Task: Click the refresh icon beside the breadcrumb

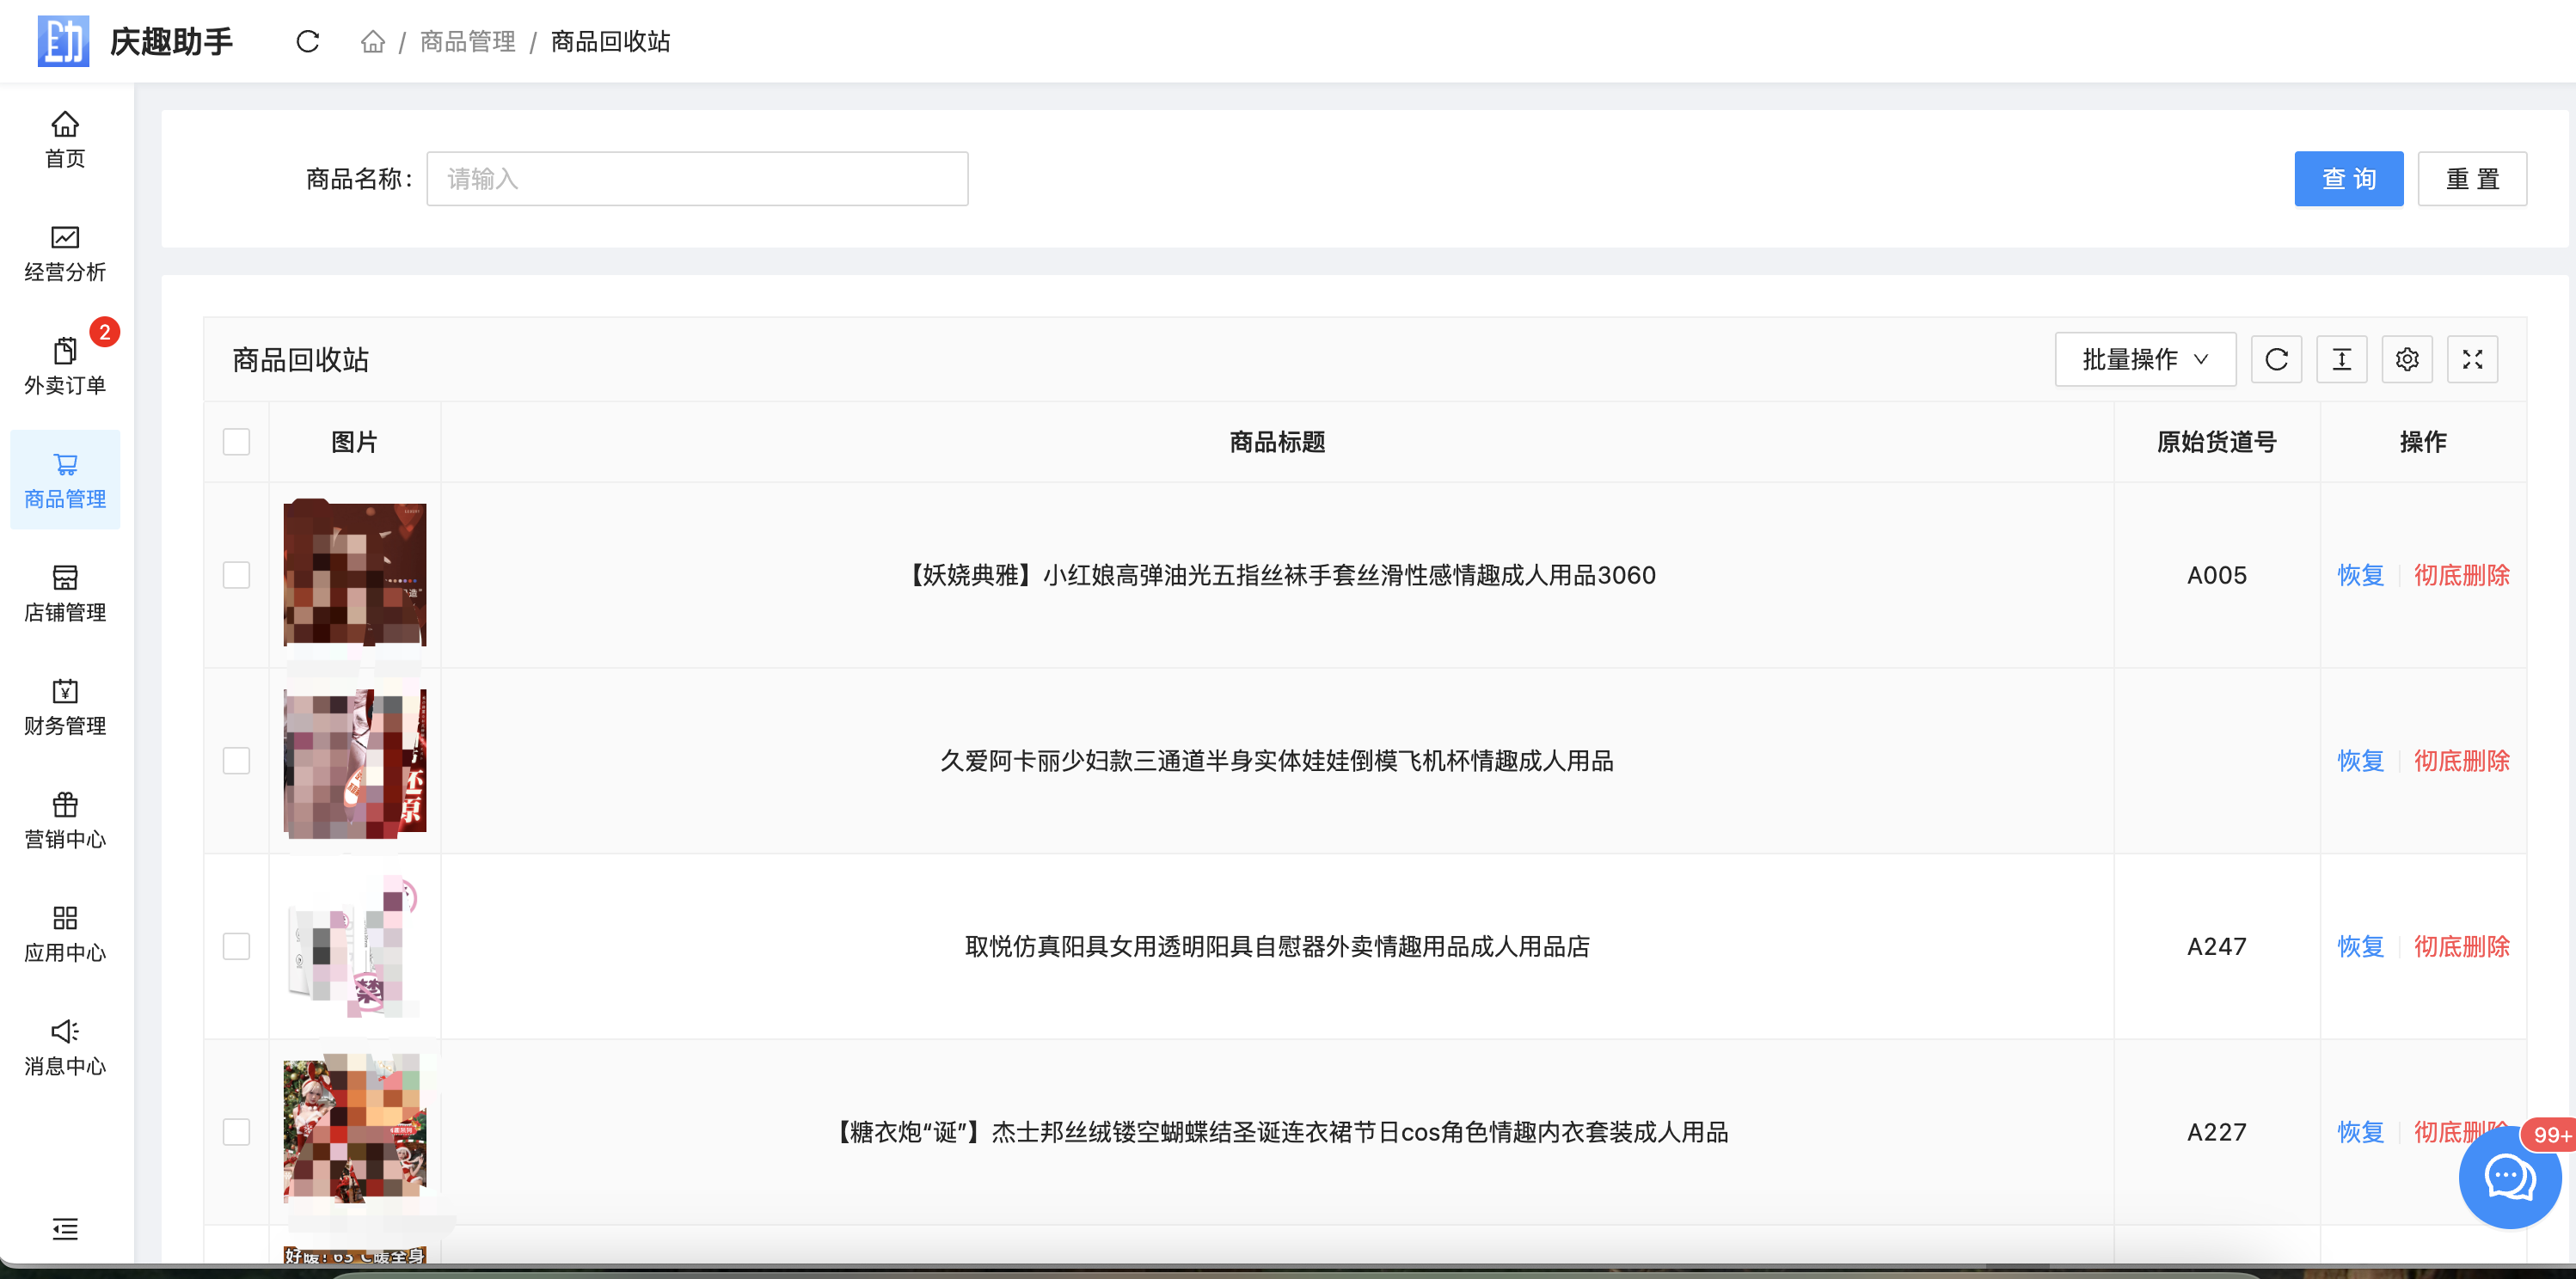Action: [x=307, y=41]
